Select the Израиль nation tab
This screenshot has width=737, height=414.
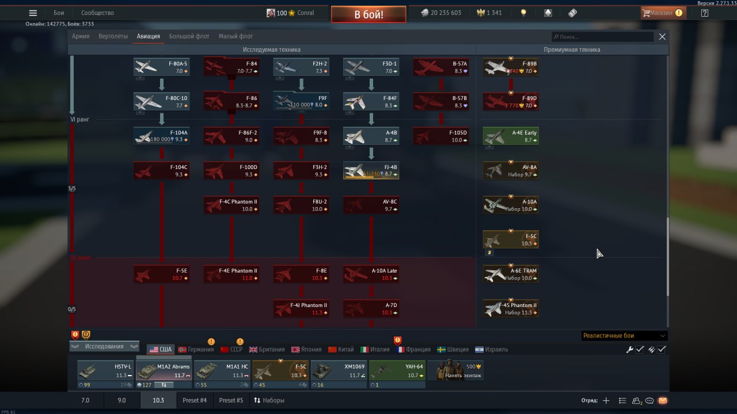pos(492,349)
